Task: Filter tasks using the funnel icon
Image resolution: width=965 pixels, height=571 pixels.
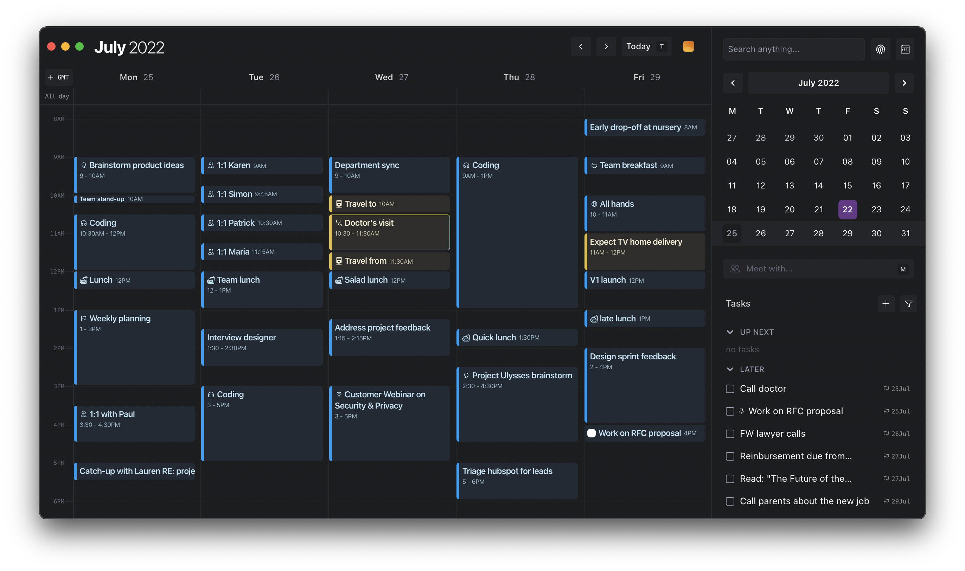Action: [x=909, y=303]
